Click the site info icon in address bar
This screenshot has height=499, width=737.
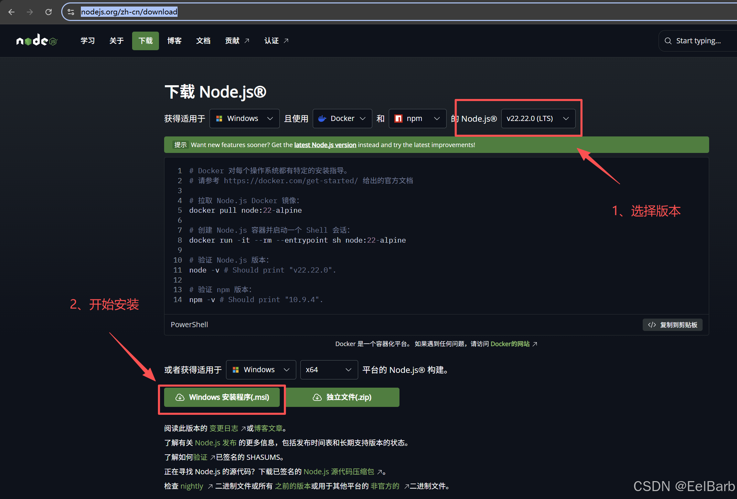[71, 12]
